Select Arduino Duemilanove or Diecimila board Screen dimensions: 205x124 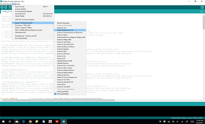click(70, 32)
